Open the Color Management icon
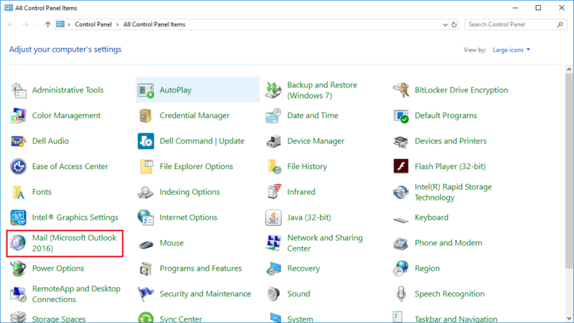The image size is (574, 323). (x=19, y=116)
